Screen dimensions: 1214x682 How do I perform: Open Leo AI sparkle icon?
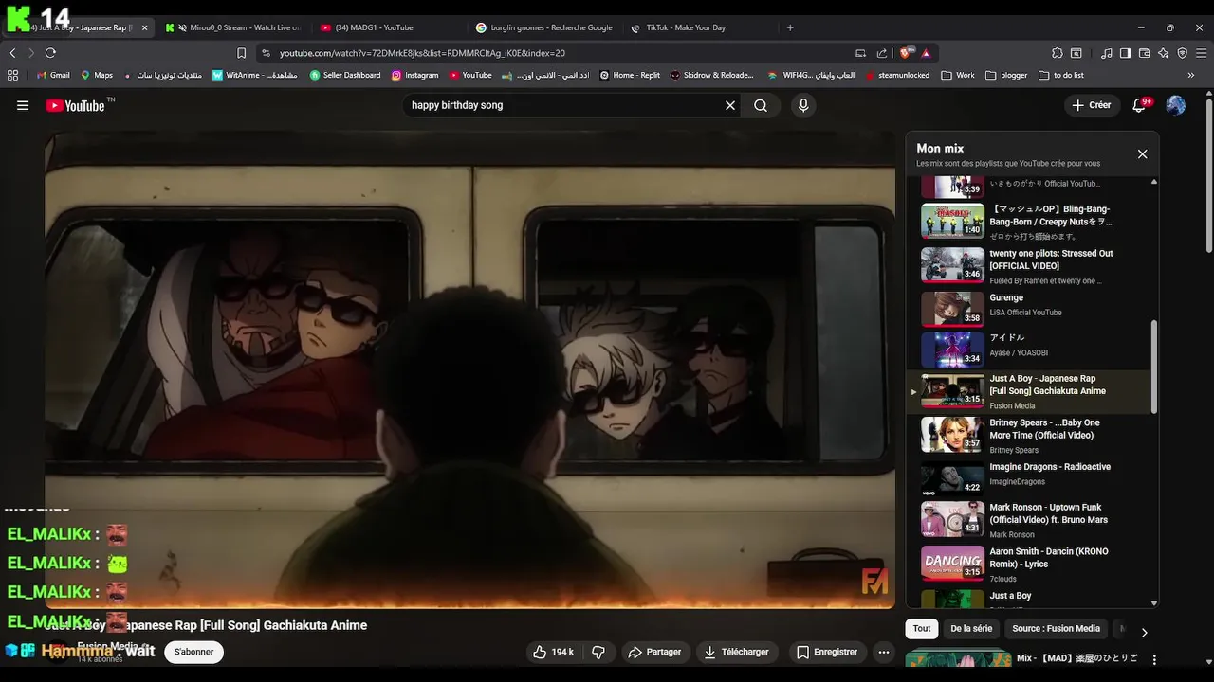pyautogui.click(x=1163, y=53)
